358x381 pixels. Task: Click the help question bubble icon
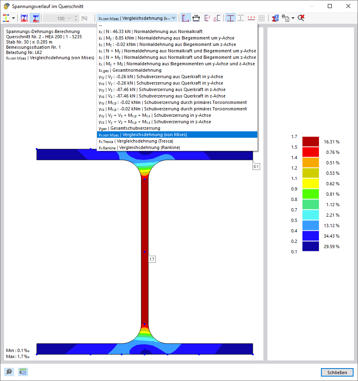tap(9, 372)
